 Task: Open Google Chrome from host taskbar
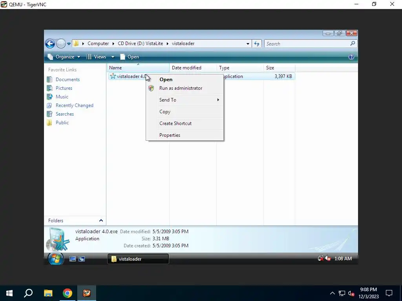[68, 293]
